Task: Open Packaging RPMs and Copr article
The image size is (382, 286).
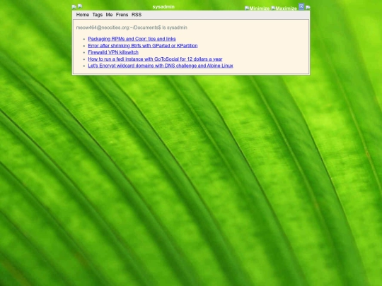Action: [132, 39]
